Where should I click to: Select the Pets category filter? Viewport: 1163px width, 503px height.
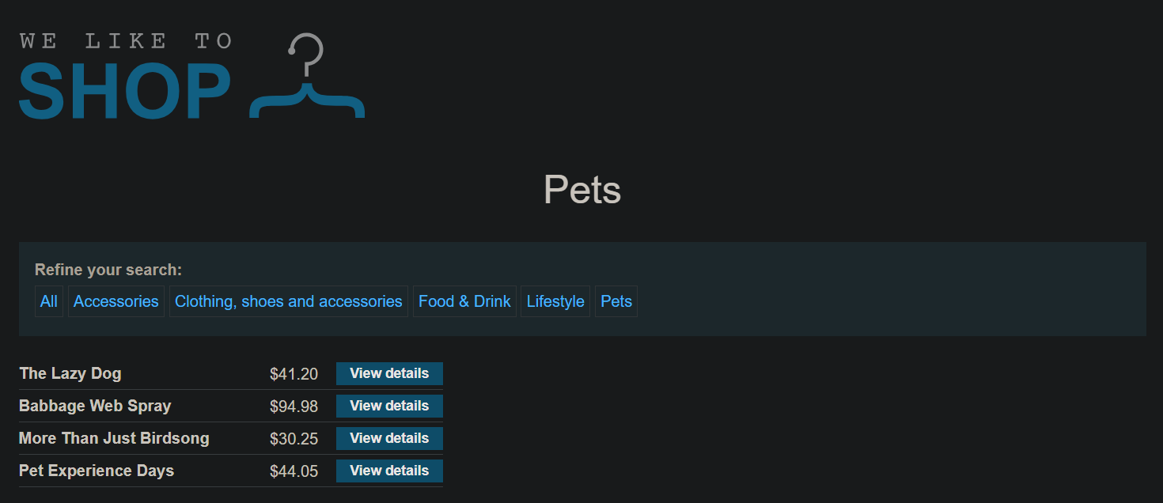tap(616, 301)
